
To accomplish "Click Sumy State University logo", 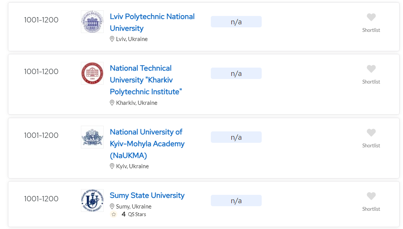I will (92, 201).
